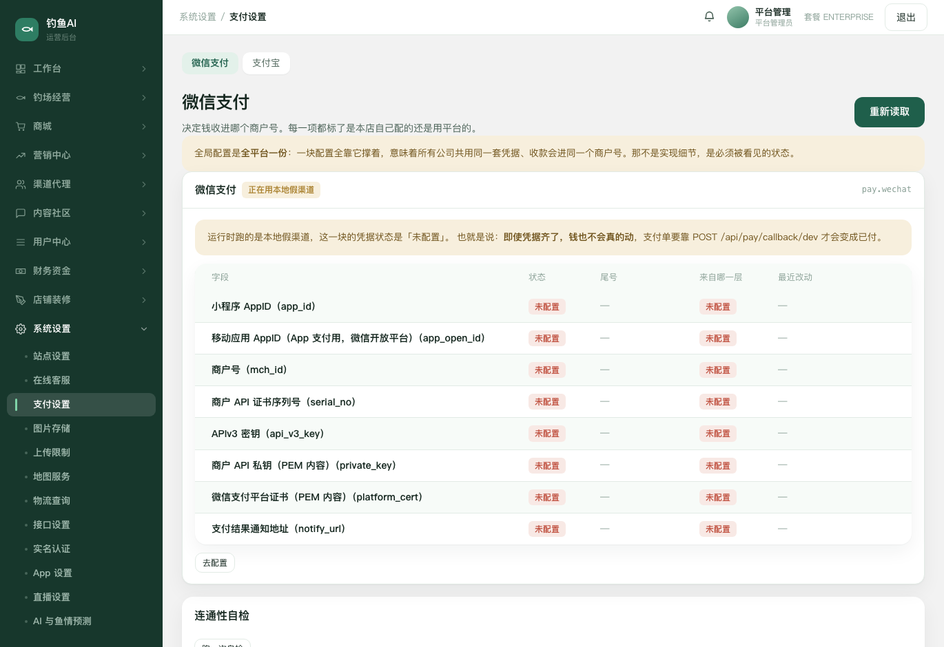Open 在线客服 in the sidebar

81,381
